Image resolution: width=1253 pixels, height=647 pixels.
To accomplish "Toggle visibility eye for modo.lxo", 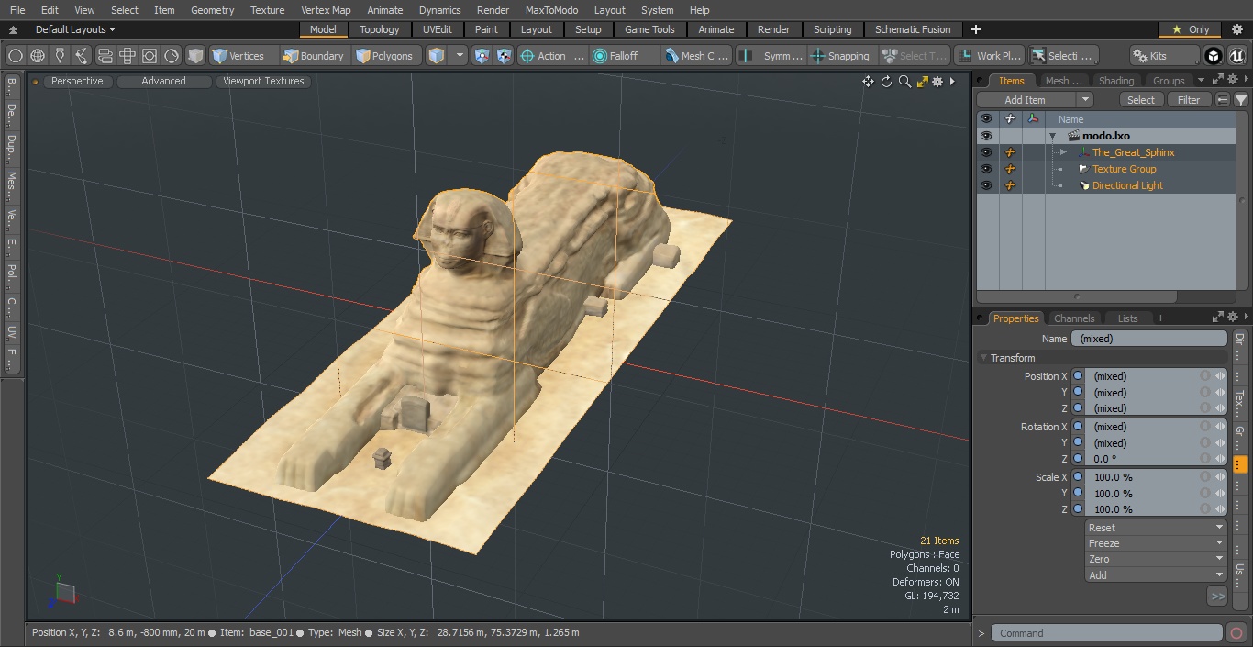I will (x=986, y=136).
